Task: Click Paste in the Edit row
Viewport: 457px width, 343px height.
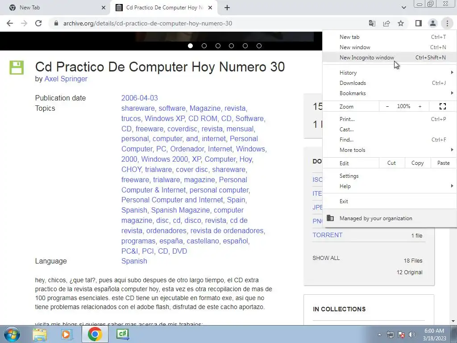Action: tap(443, 163)
